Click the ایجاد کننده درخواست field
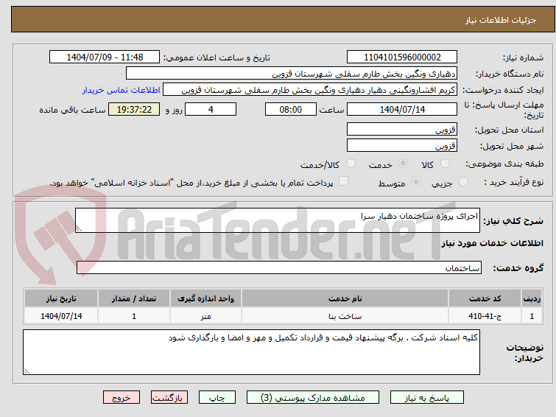 pos(310,90)
